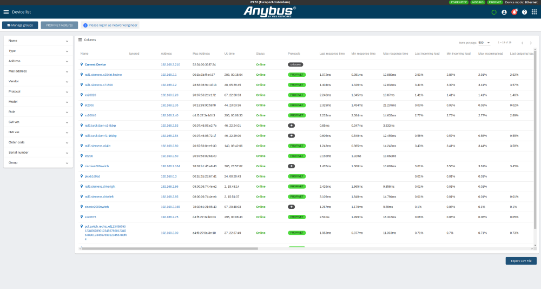The width and height of the screenshot is (541, 289).
Task: Click the horizontal scrollbar under the table
Action: pyautogui.click(x=170, y=248)
